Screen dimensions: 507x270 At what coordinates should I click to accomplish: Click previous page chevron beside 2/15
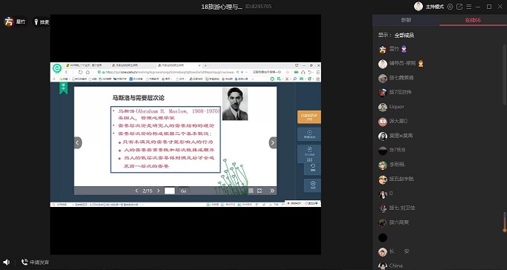[x=137, y=191]
